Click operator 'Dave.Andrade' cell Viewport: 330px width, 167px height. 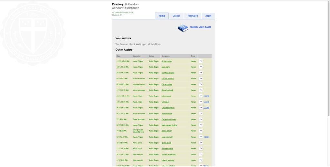tap(139, 119)
